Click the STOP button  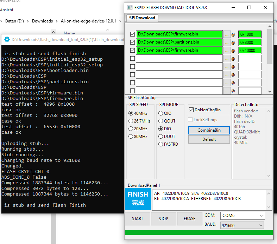[163, 219]
